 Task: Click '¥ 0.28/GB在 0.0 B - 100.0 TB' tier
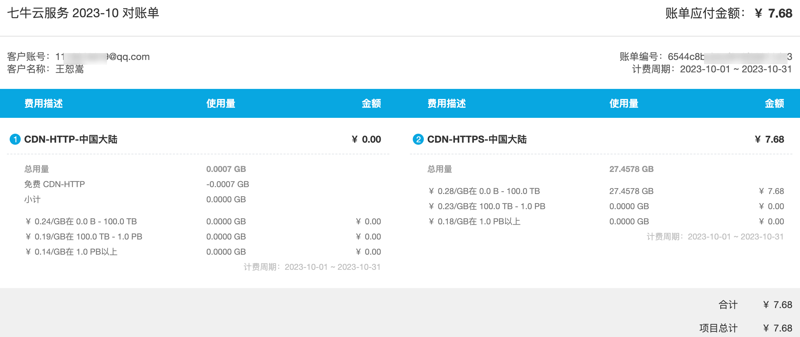(484, 191)
